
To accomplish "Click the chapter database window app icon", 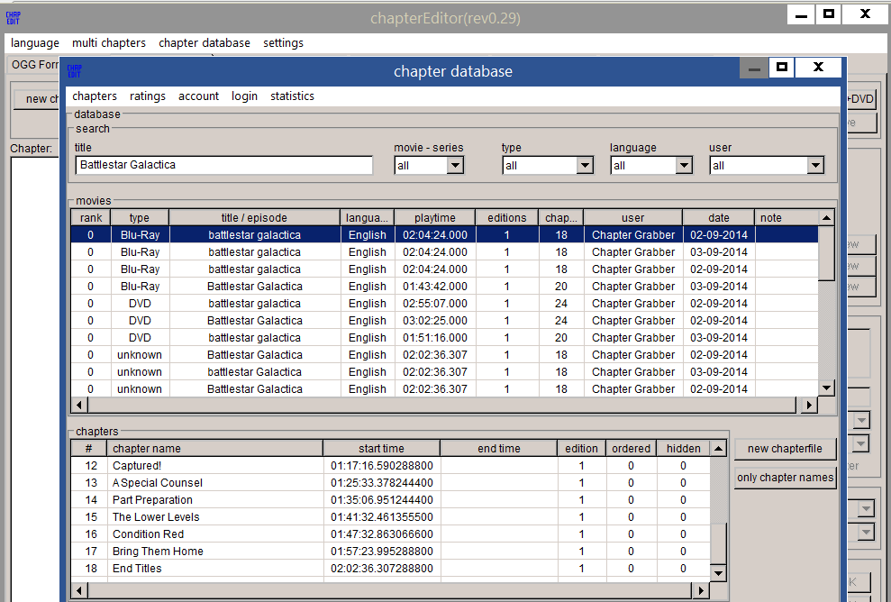I will pyautogui.click(x=74, y=71).
